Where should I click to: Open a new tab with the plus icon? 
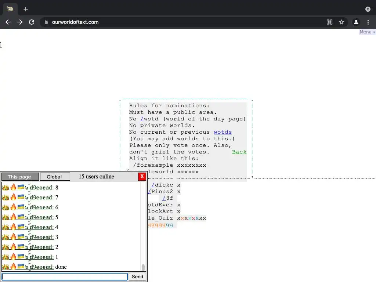click(26, 9)
